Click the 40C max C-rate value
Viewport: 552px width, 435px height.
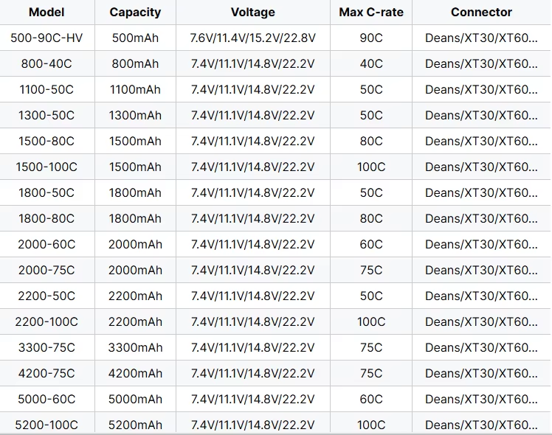[370, 64]
